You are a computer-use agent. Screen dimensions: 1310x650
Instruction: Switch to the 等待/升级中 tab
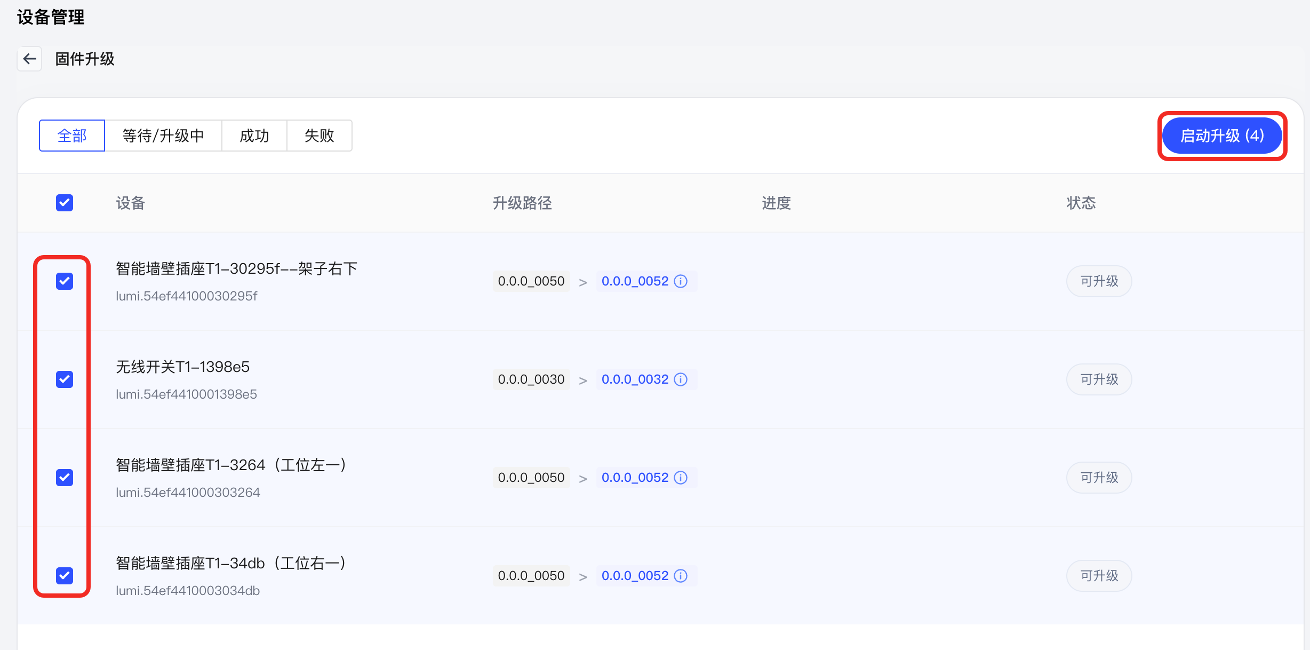163,136
